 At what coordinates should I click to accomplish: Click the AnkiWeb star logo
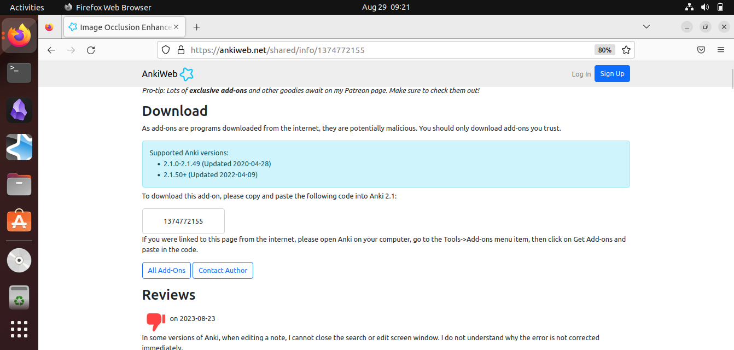point(187,73)
